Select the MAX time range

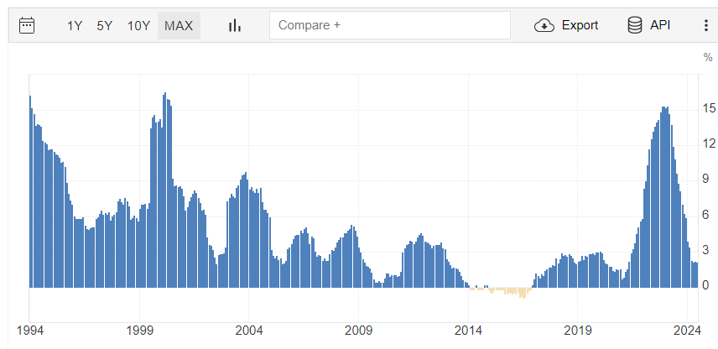coord(179,25)
